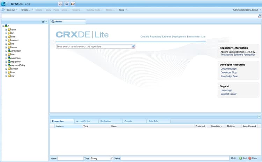
Task: Open the property Type dropdown showing String
Action: (102, 158)
